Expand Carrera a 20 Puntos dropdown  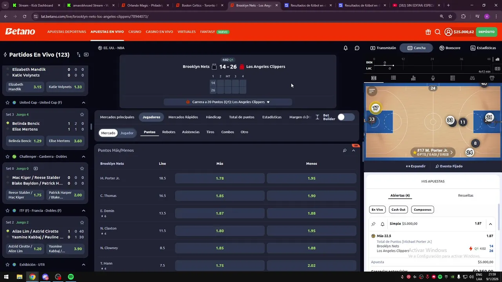228,102
